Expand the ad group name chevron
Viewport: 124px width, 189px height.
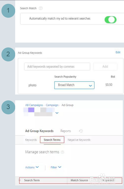[x=57, y=113]
